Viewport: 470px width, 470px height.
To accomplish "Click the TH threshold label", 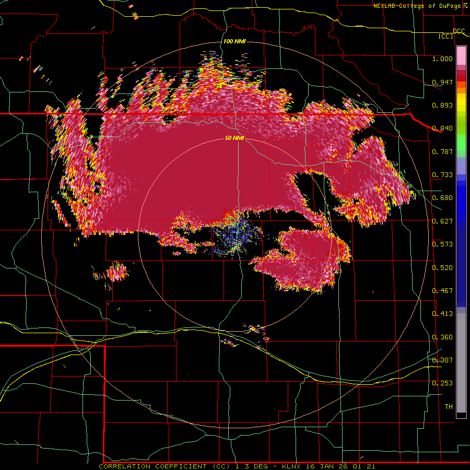I will (x=449, y=407).
